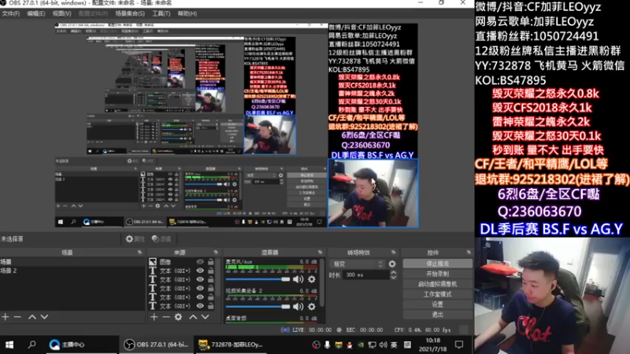
Task: Increase transition 时长 with the up stepper
Action: (x=393, y=272)
